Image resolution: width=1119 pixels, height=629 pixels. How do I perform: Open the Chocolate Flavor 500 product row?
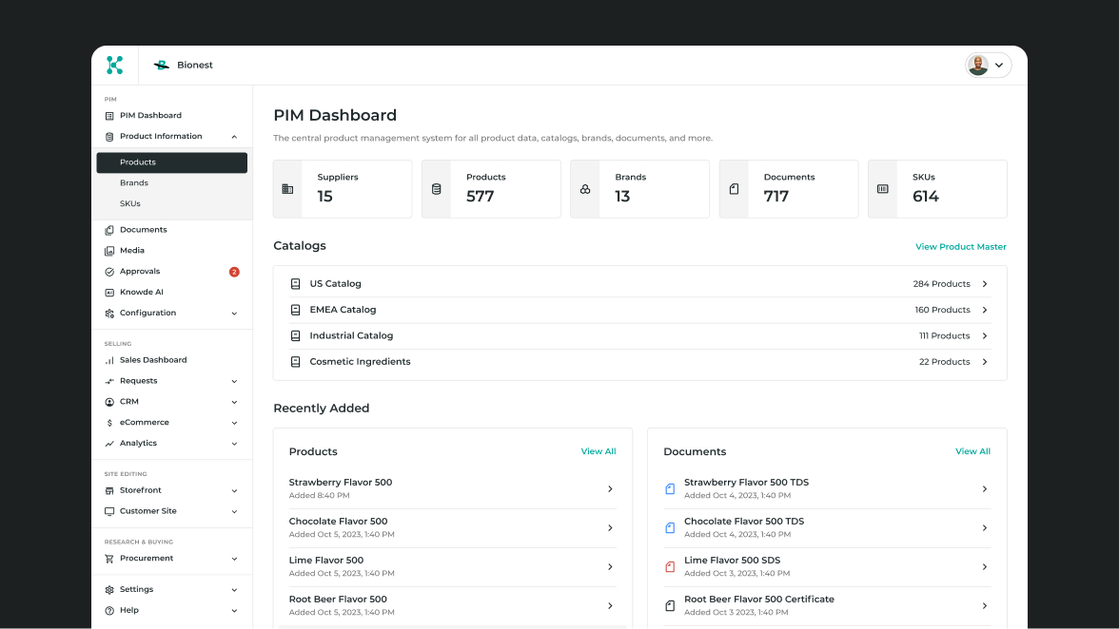[x=452, y=527]
